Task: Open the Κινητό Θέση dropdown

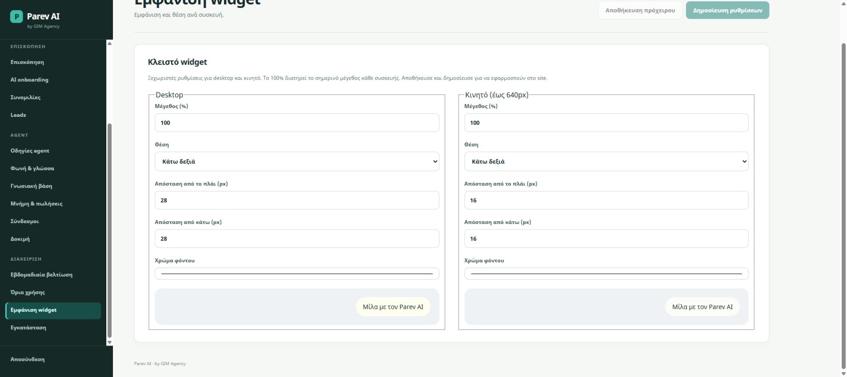Action: 606,161
